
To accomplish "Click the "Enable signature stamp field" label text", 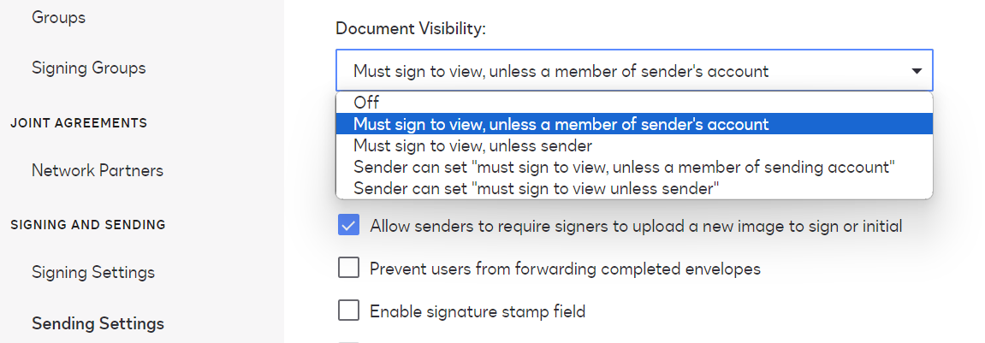I will tap(477, 311).
